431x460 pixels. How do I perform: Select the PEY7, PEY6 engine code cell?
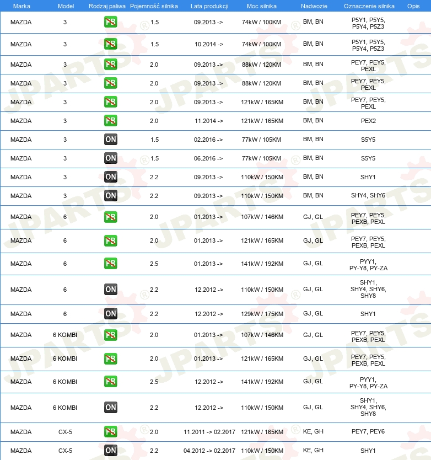pos(368,431)
